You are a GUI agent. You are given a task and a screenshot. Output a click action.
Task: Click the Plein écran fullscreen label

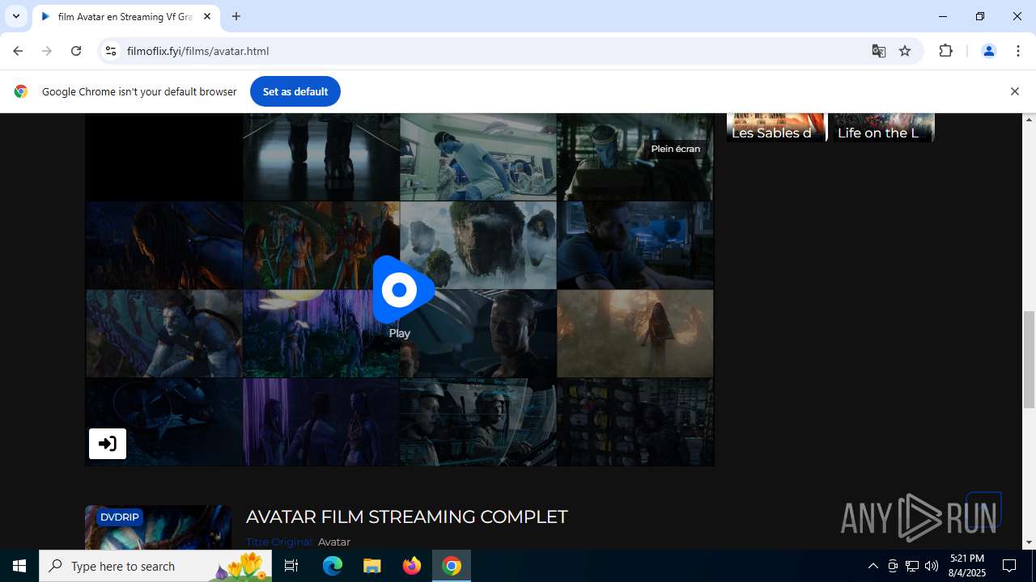pyautogui.click(x=675, y=149)
